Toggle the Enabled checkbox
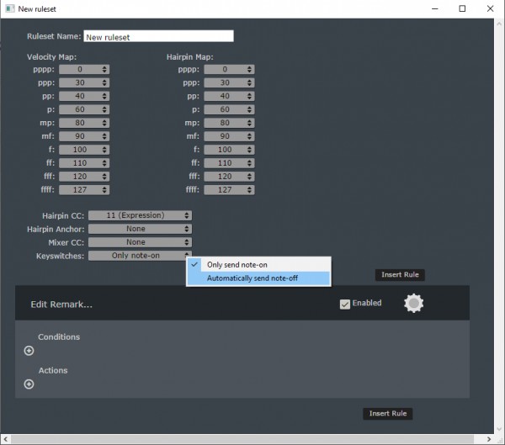Screen dimensions: 505x445 pyautogui.click(x=345, y=304)
